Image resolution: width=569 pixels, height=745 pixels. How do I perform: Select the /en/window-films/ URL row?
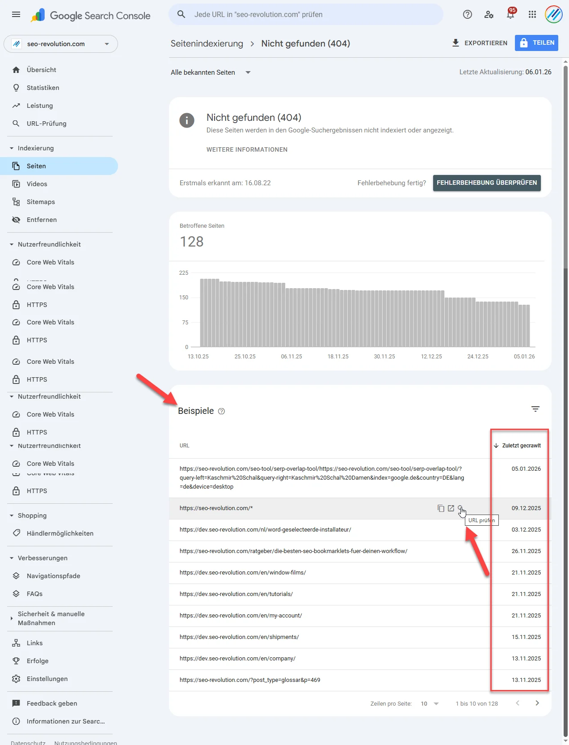(x=360, y=573)
